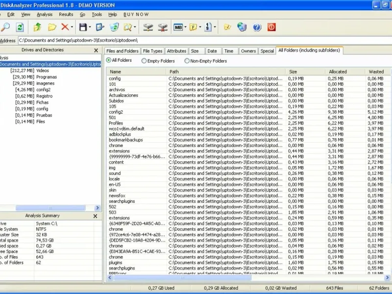Click the folder up-arrow toolbar icon
This screenshot has height=294, width=392.
(38, 27)
